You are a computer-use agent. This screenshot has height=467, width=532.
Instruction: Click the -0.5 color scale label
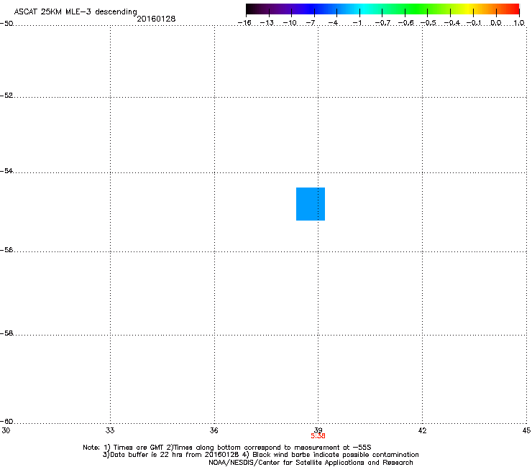tap(428, 23)
